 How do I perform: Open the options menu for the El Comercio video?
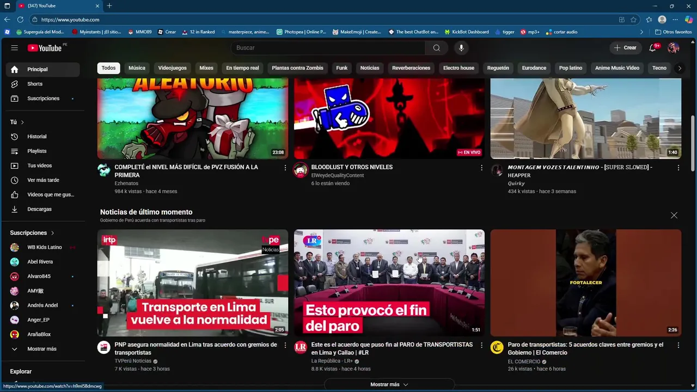click(678, 345)
